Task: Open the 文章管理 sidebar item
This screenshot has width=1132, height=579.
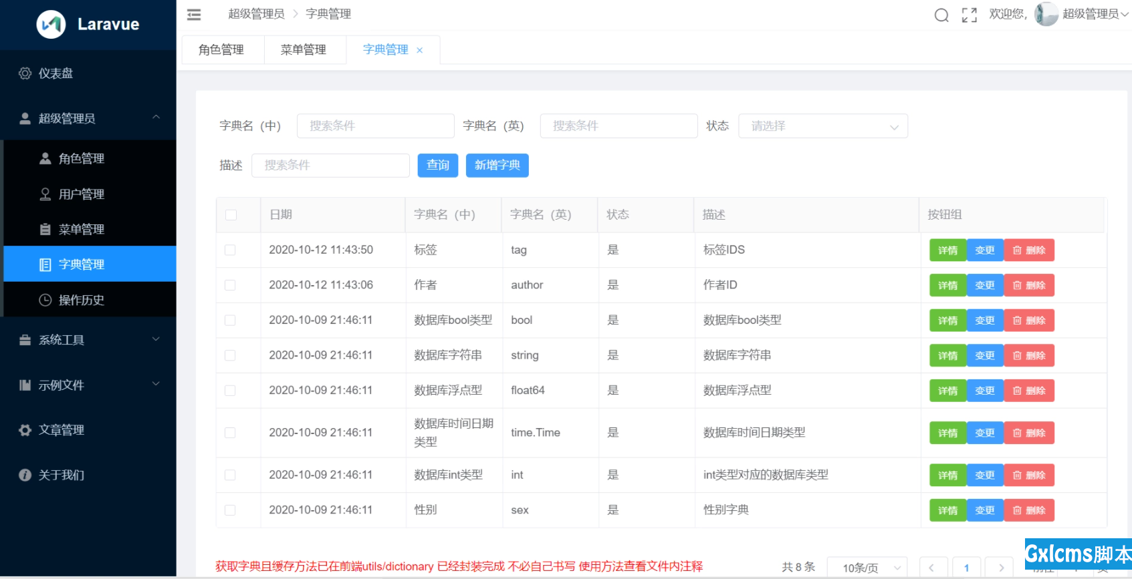Action: [x=88, y=430]
